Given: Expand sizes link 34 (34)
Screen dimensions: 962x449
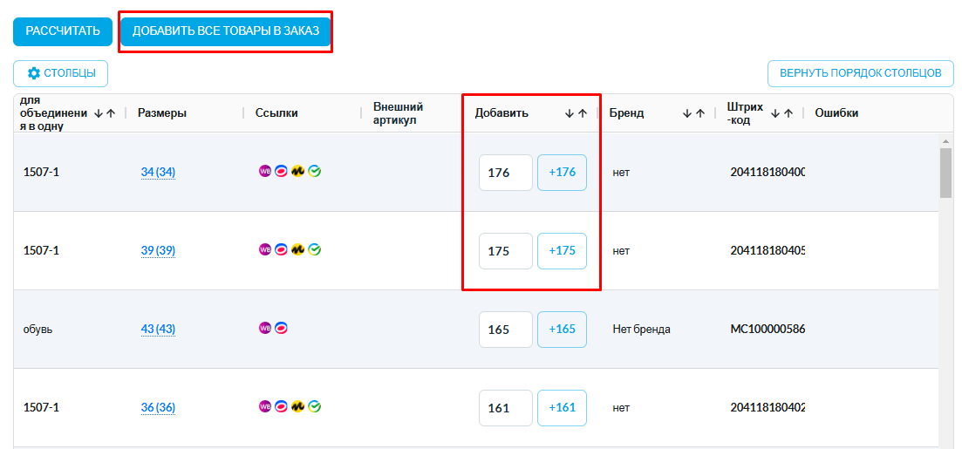Looking at the screenshot, I should point(158,173).
